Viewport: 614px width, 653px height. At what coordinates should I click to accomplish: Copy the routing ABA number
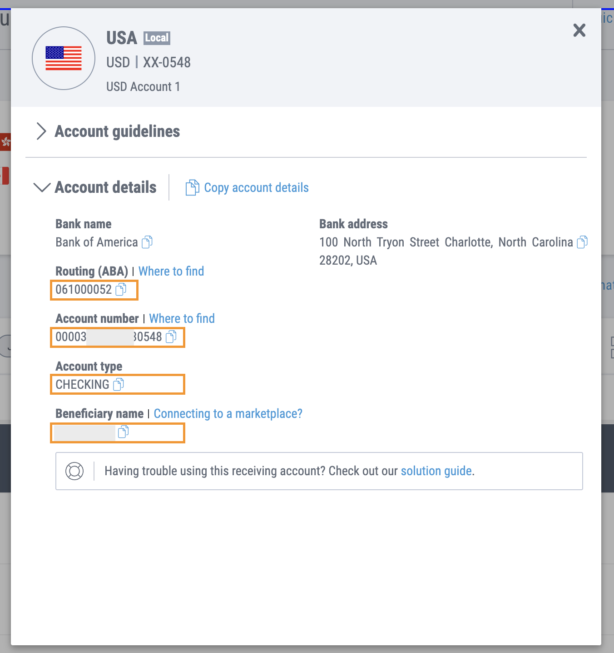point(121,290)
